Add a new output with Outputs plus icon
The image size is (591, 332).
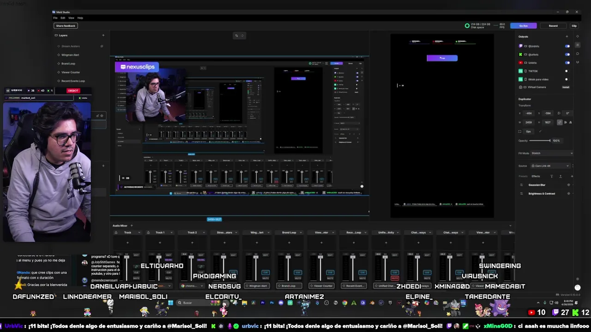click(567, 36)
